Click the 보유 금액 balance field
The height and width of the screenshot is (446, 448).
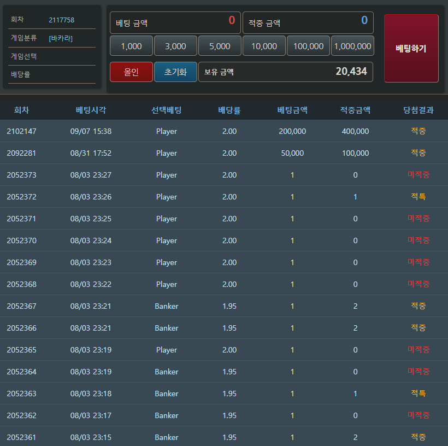pos(286,72)
